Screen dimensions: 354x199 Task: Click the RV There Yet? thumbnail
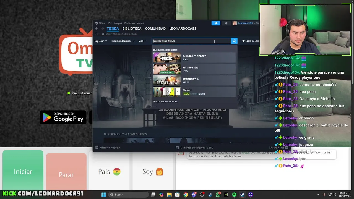pyautogui.click(x=167, y=69)
